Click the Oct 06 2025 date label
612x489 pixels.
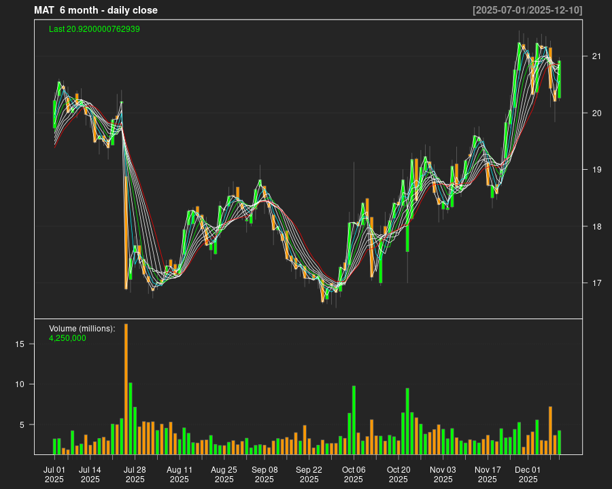click(x=354, y=474)
